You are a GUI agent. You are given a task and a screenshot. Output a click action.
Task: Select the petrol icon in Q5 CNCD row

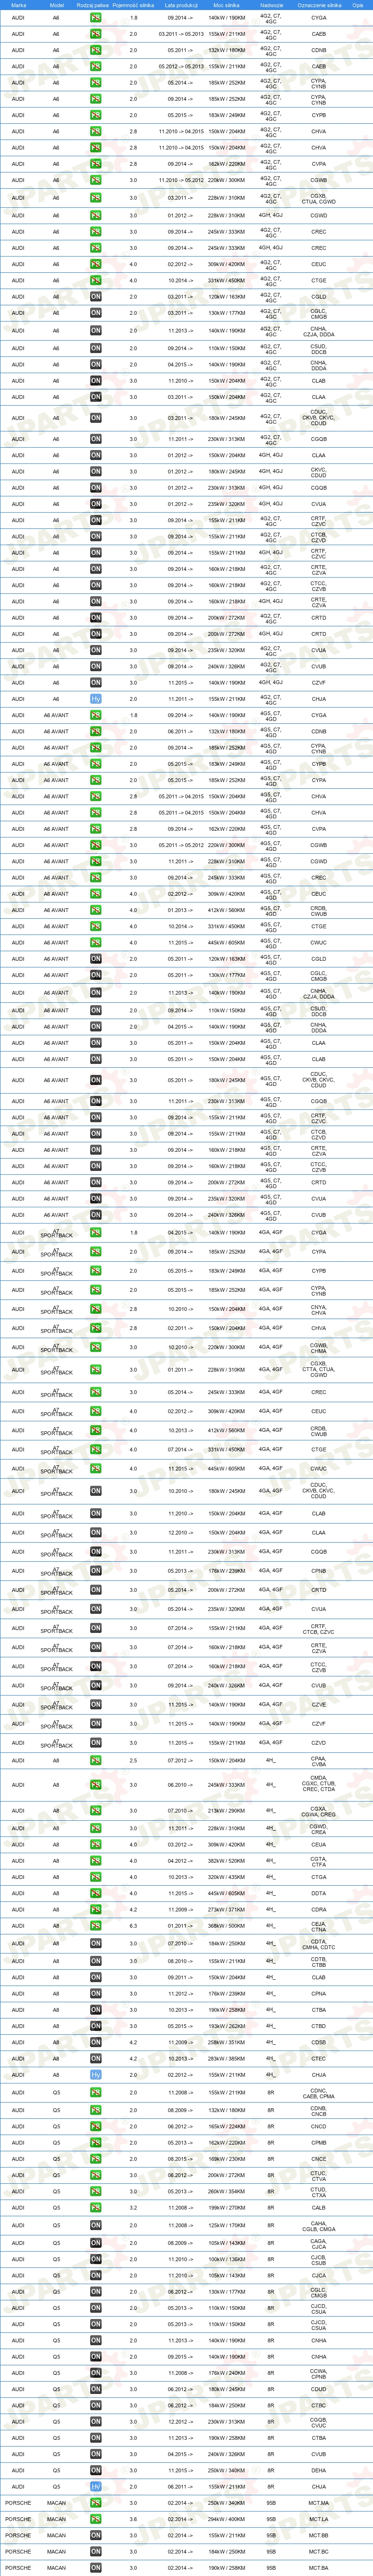click(96, 2127)
